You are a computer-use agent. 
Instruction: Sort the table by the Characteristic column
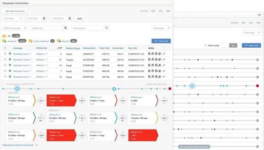[x=89, y=48]
